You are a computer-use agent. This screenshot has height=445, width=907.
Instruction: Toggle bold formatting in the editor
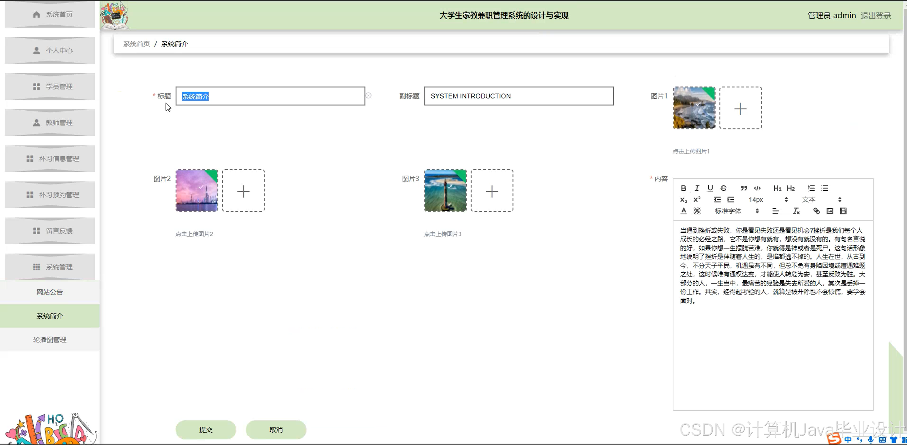(683, 188)
